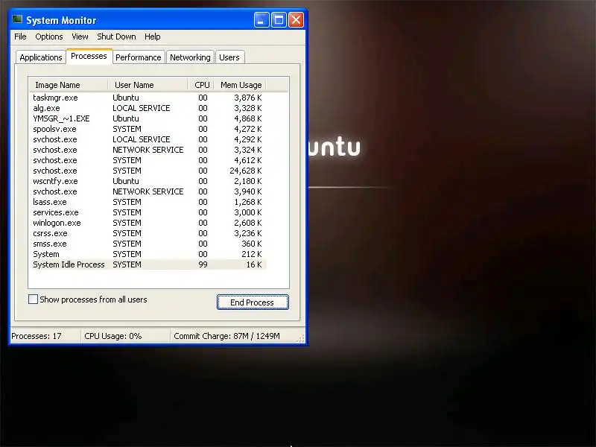596x447 pixels.
Task: Click the Processes: 17 status bar entry
Action: pyautogui.click(x=37, y=336)
